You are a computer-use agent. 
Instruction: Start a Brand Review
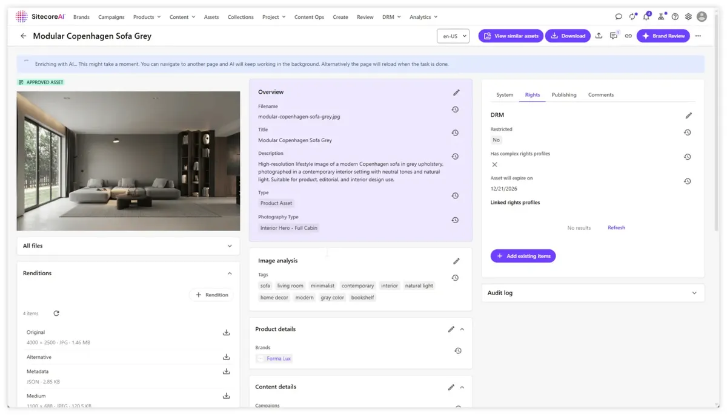point(663,36)
